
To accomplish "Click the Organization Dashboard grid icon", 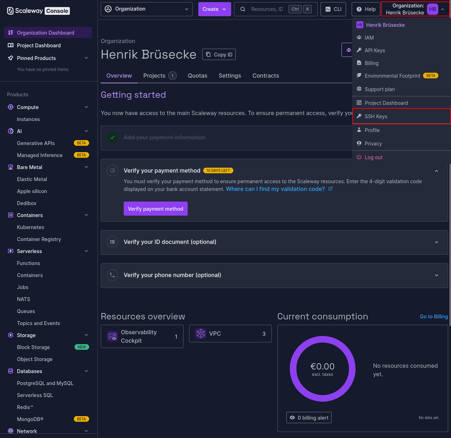I will [11, 32].
